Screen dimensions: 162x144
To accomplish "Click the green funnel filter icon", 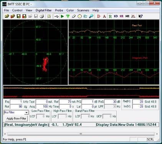I will click(68, 16).
